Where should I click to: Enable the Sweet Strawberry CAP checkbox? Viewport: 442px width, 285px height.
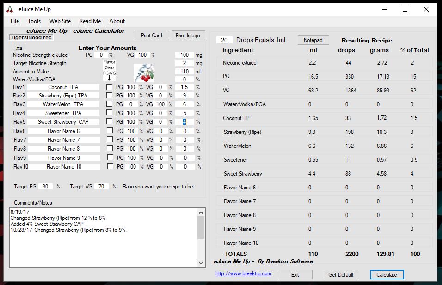coord(110,122)
